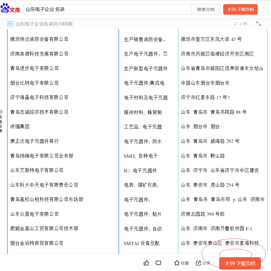The height and width of the screenshot is (271, 271).
Task: Click address 虎山路 254 号
Action: coord(225,185)
